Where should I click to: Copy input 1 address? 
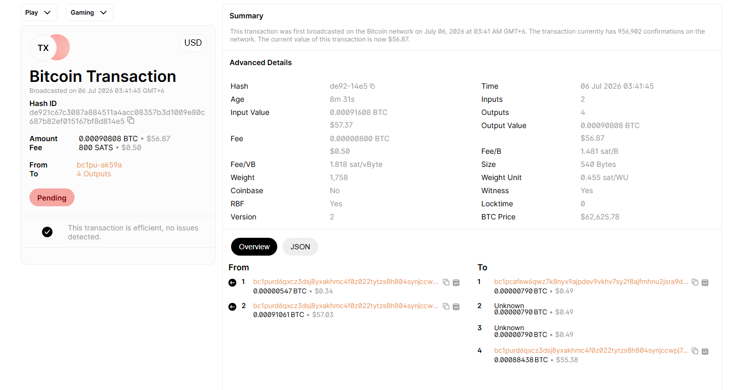446,282
